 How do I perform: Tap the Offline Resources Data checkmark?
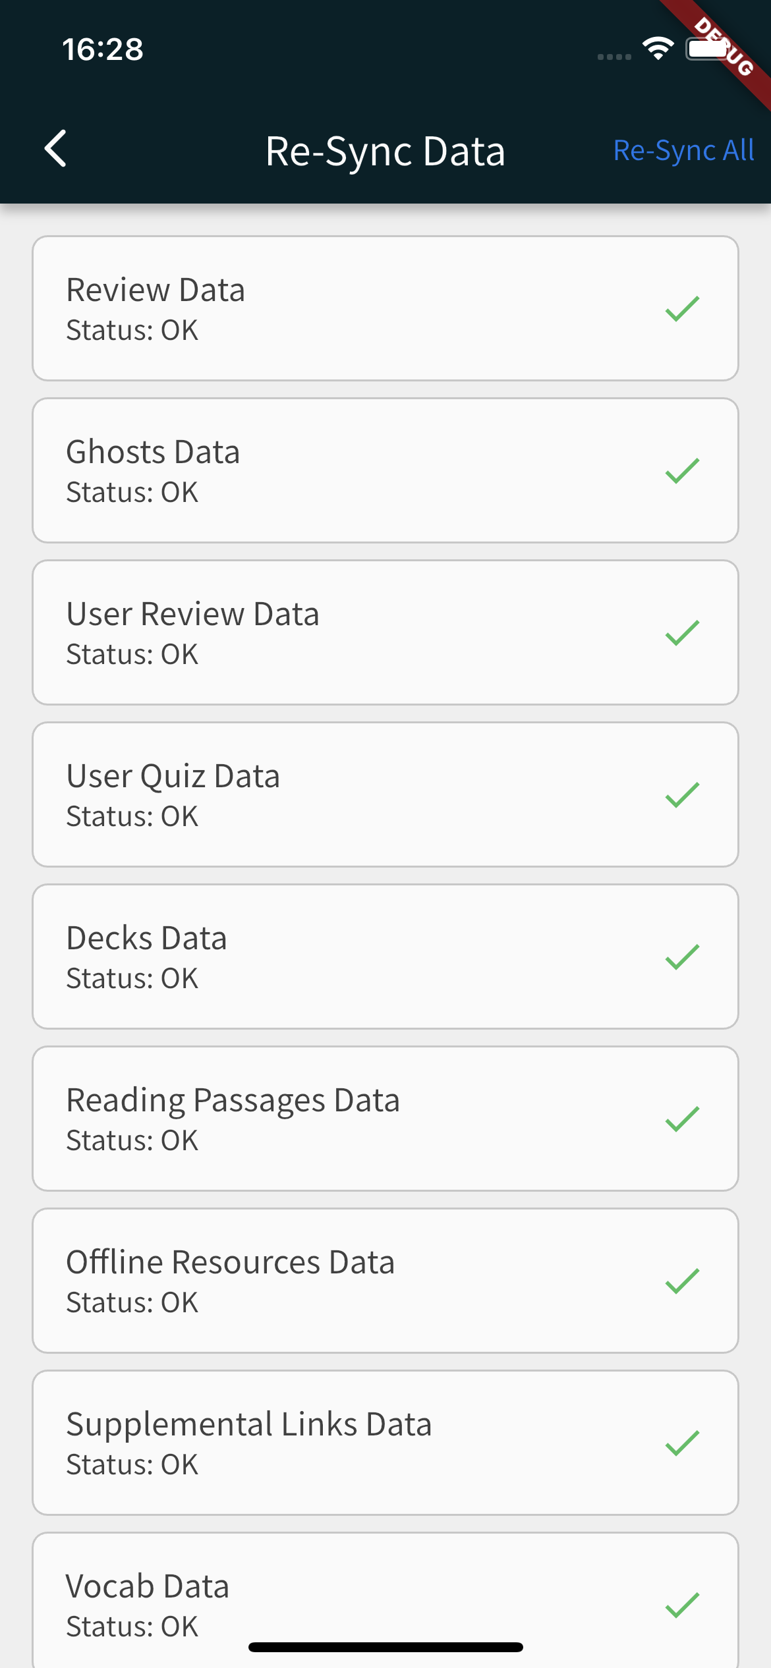682,1281
